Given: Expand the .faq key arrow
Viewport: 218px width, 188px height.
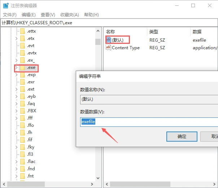Looking at the screenshot, I should click(17, 104).
